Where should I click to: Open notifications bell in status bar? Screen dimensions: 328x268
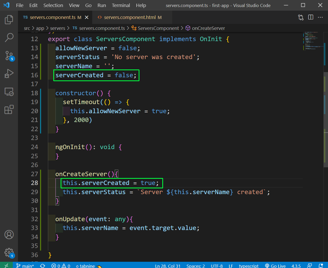[321, 266]
